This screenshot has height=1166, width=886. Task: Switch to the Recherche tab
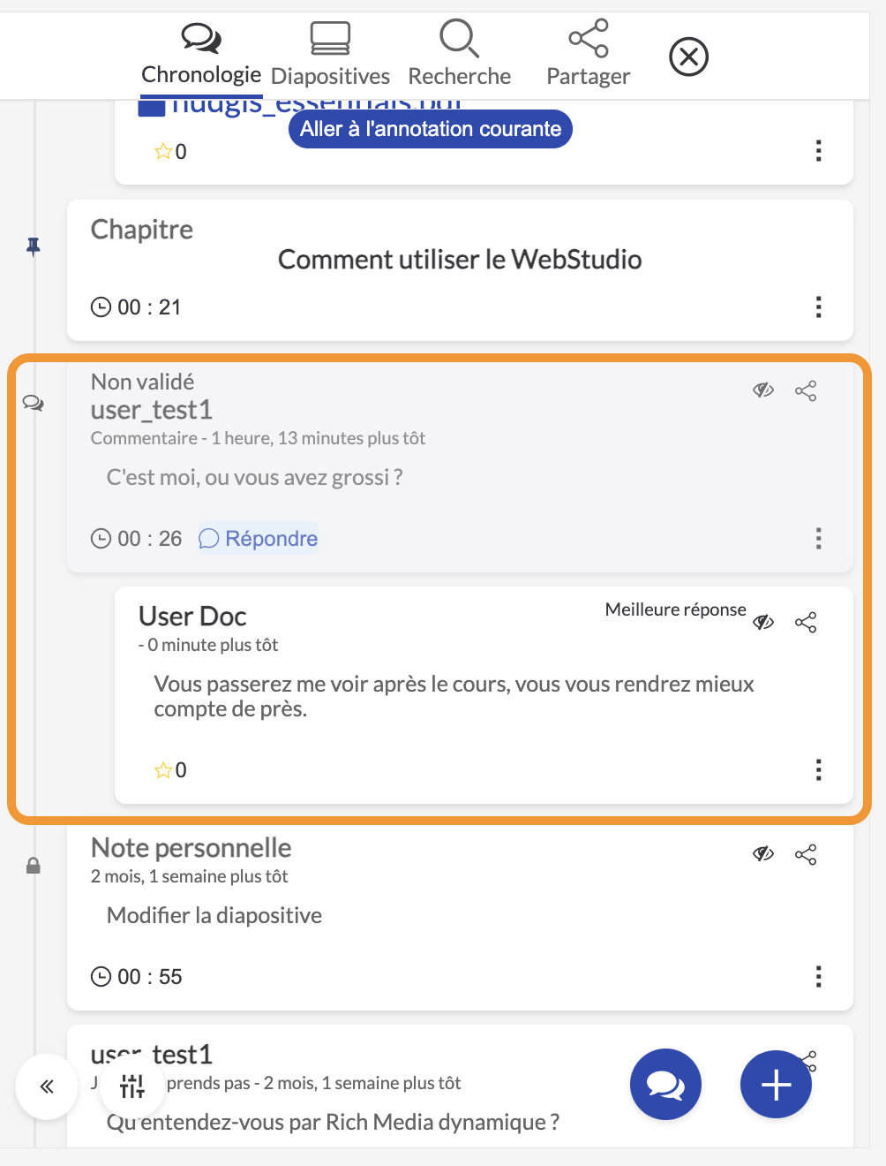pyautogui.click(x=459, y=53)
